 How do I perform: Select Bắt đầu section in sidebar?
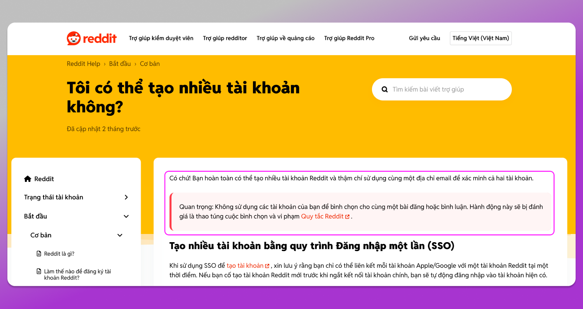pos(35,216)
